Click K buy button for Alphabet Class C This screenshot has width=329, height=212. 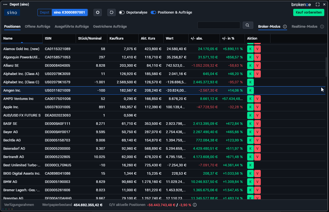click(250, 82)
